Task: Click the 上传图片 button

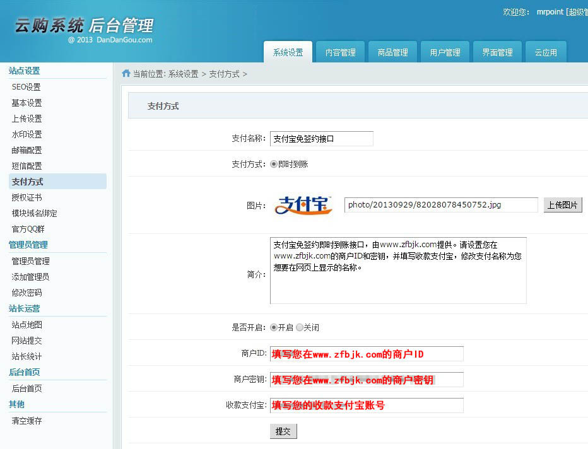Action: [x=563, y=205]
